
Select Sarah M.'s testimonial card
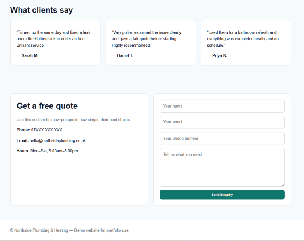tap(55, 42)
